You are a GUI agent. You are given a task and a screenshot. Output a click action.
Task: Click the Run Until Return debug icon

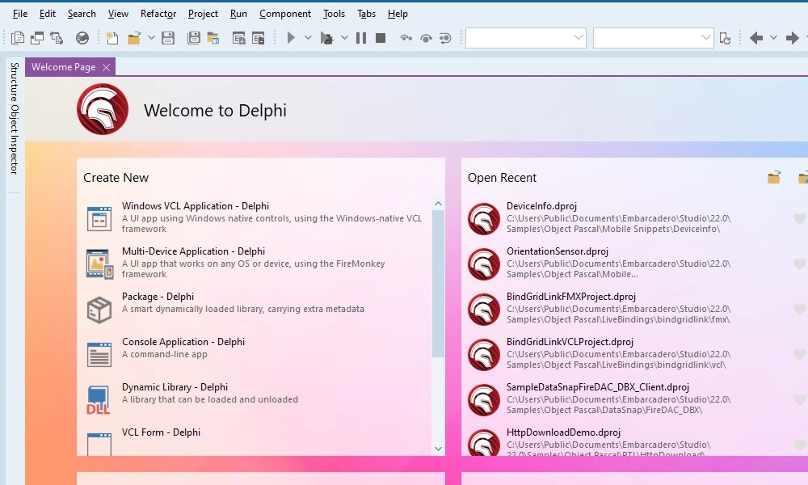[x=445, y=38]
